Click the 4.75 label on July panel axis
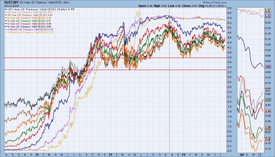 [268, 78]
